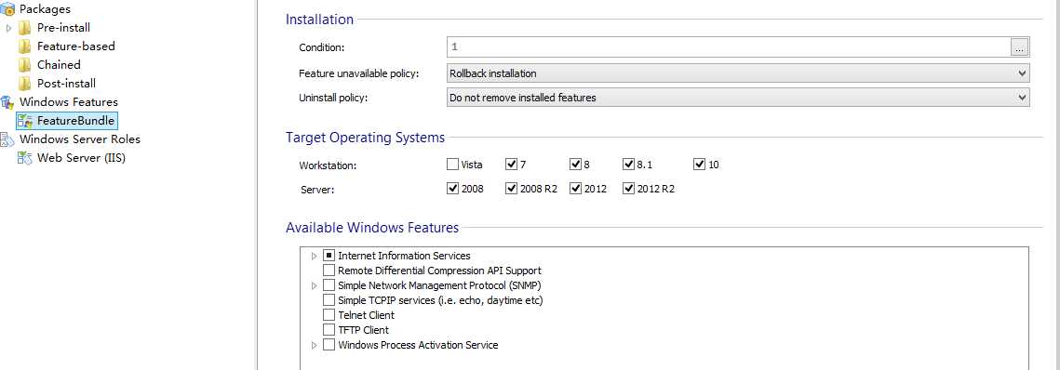Expand the Windows Process Activation Service node
The height and width of the screenshot is (370, 1060).
coord(314,345)
